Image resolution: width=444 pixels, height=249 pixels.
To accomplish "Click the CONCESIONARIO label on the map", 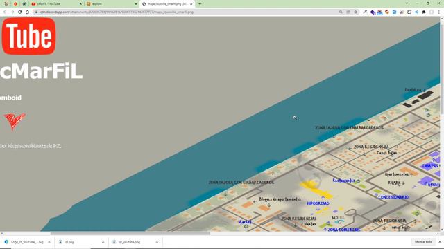I will point(393,197).
